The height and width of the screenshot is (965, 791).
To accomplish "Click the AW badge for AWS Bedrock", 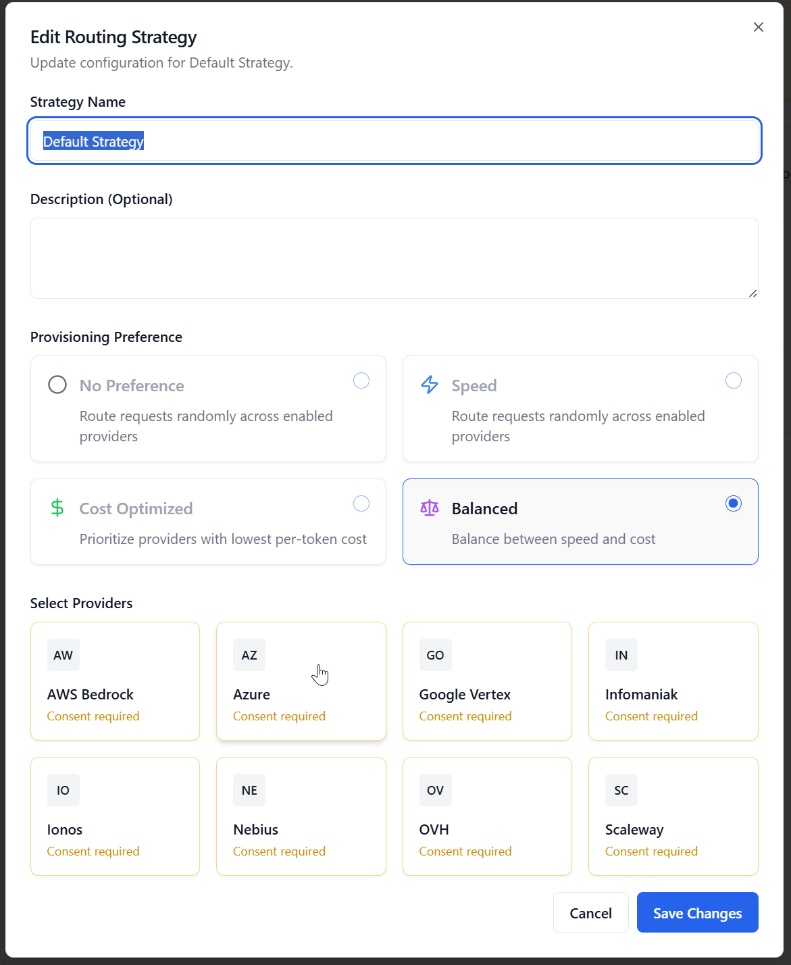I will (63, 655).
